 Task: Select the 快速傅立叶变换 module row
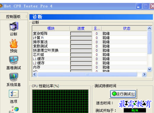[x=90, y=50]
